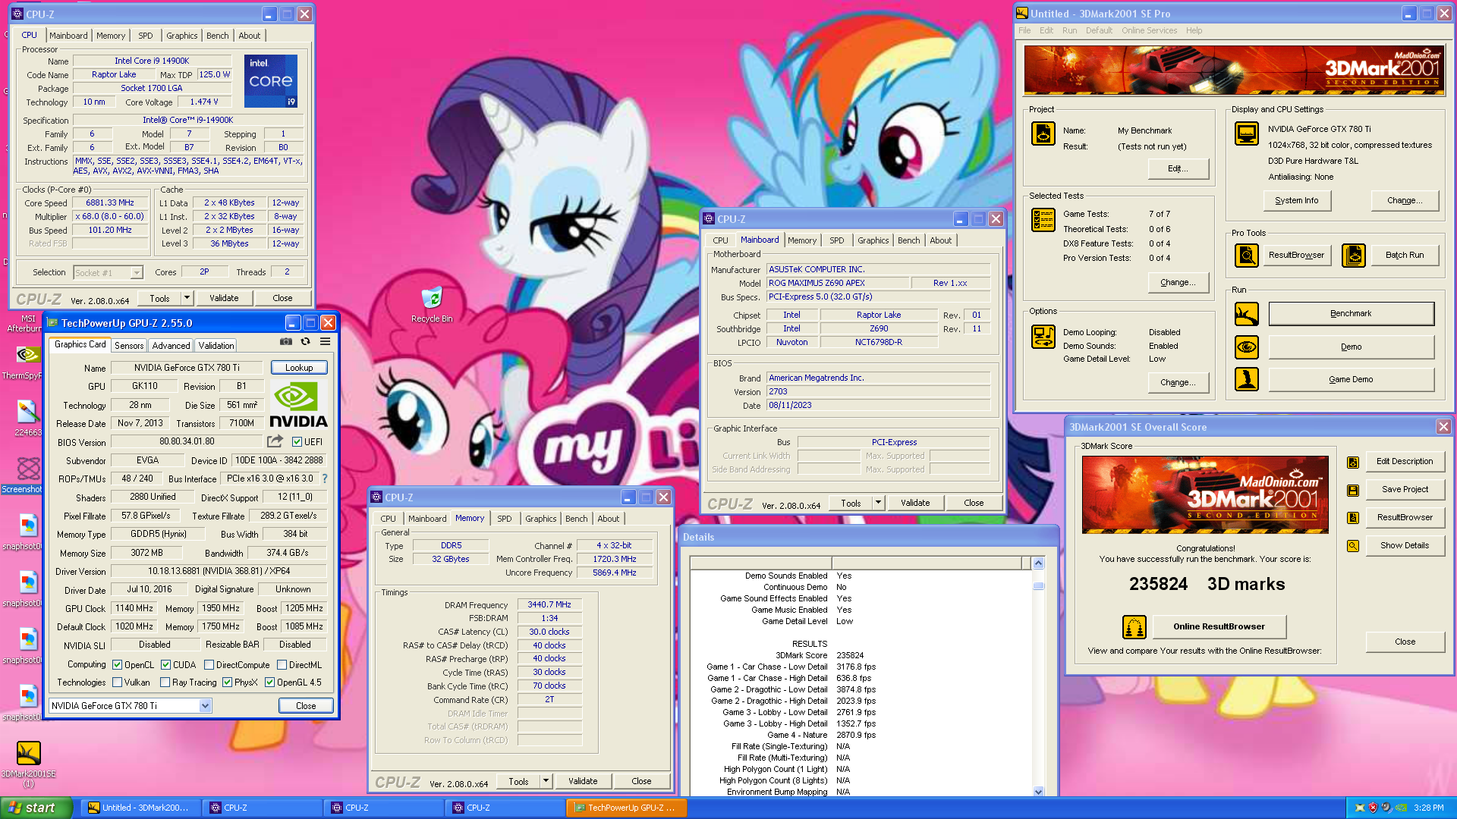The height and width of the screenshot is (819, 1457).
Task: Click the Batch Run icon
Action: click(x=1354, y=256)
